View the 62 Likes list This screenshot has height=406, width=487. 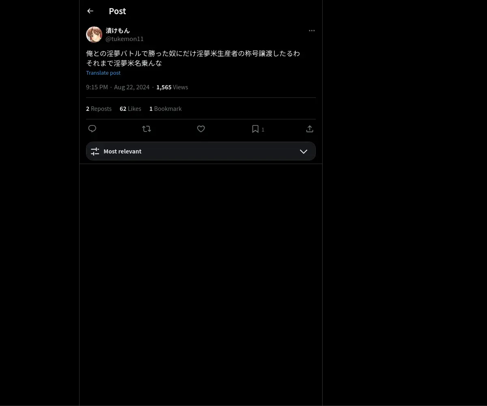[x=130, y=109]
